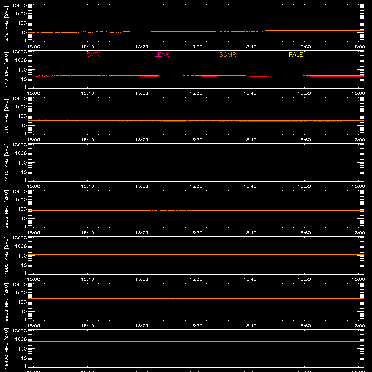Select the 1415 MHz [SFU] axis label

pos(6,162)
